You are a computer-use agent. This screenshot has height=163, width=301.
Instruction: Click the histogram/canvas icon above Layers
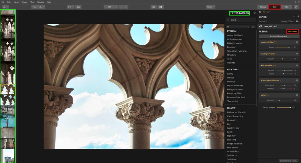coord(260,12)
